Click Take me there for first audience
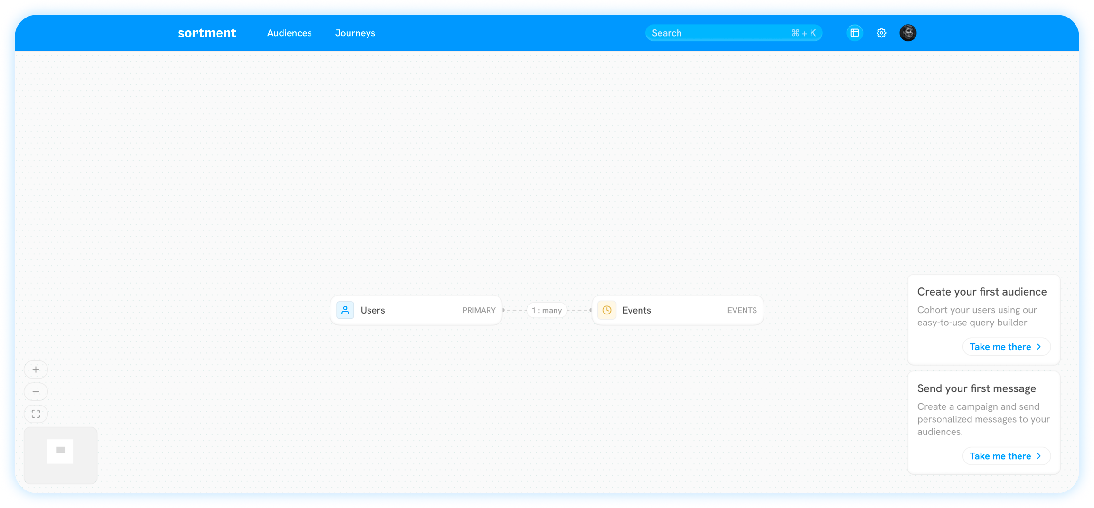1094x508 pixels. [1006, 347]
